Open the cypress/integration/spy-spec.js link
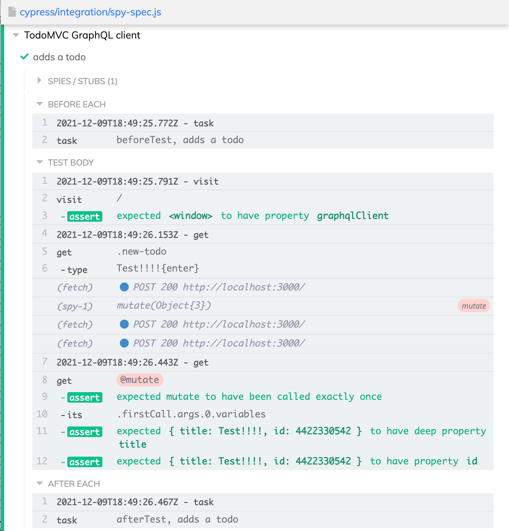The height and width of the screenshot is (531, 509). pyautogui.click(x=91, y=12)
